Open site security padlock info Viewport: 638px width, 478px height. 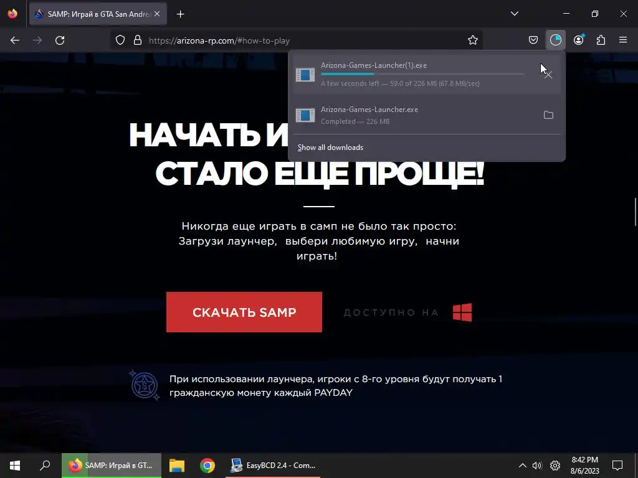(138, 40)
